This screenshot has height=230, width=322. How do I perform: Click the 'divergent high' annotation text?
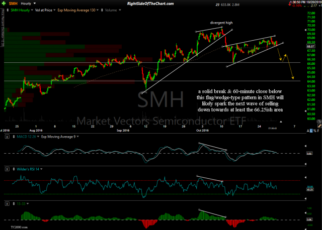pyautogui.click(x=221, y=23)
